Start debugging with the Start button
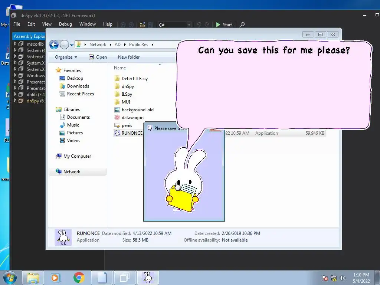Viewport: 380px width, 285px height. (224, 25)
